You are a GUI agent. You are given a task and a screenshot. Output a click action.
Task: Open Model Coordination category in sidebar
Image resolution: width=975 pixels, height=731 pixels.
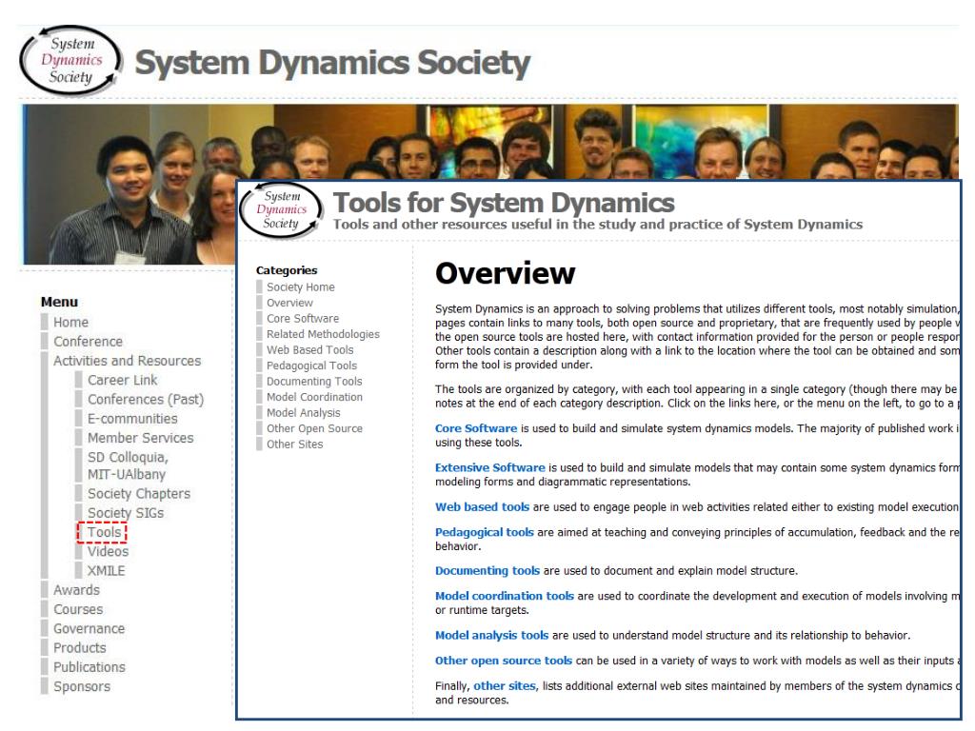pyautogui.click(x=314, y=397)
